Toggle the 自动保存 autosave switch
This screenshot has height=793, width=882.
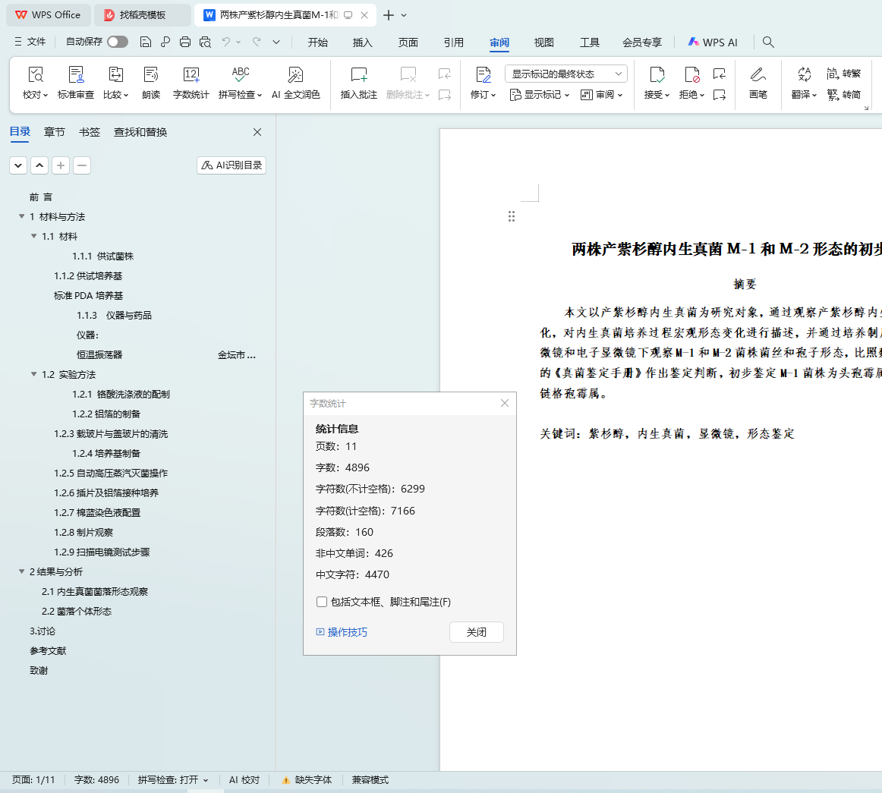pos(118,42)
